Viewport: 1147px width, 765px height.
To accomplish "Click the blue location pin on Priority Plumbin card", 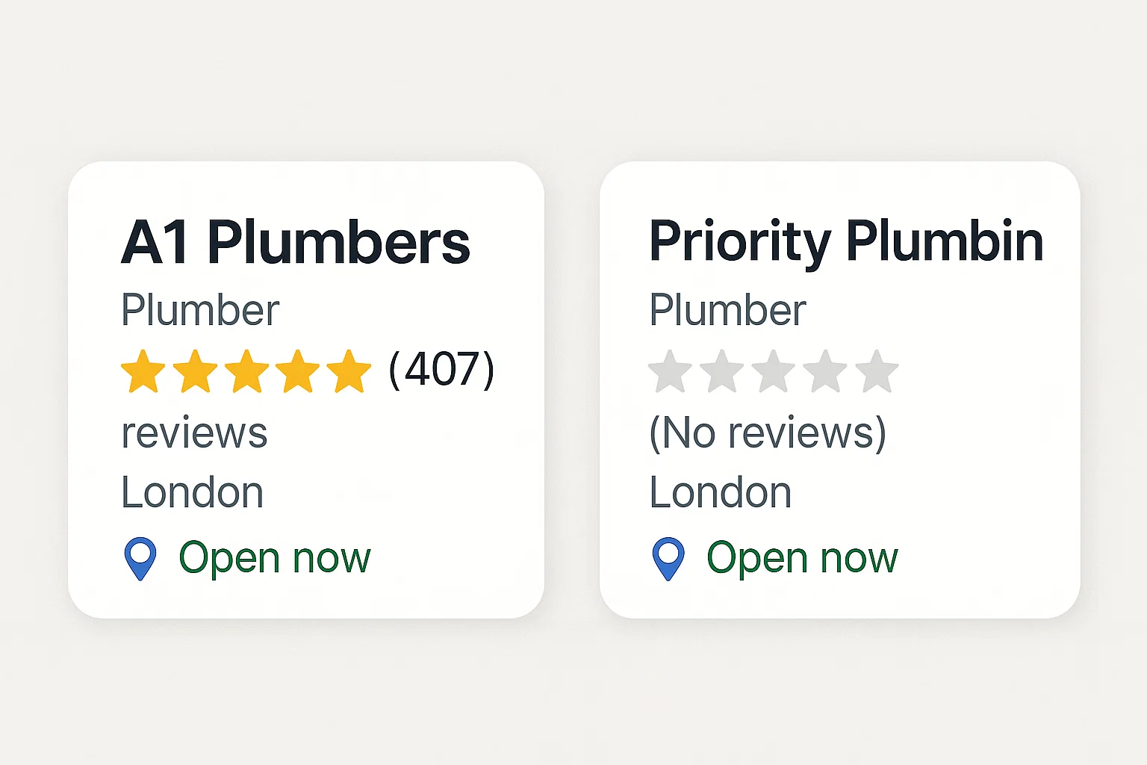I will [x=668, y=557].
